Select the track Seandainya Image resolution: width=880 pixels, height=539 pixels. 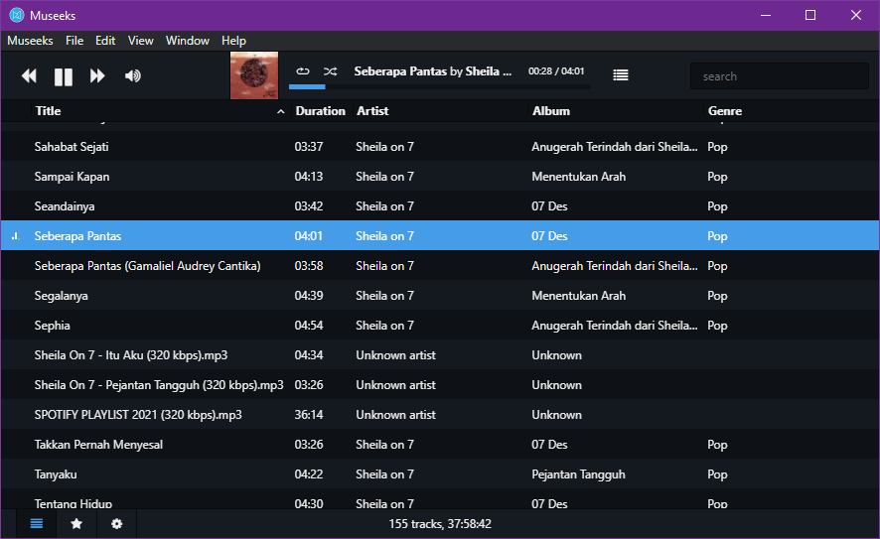(x=65, y=206)
